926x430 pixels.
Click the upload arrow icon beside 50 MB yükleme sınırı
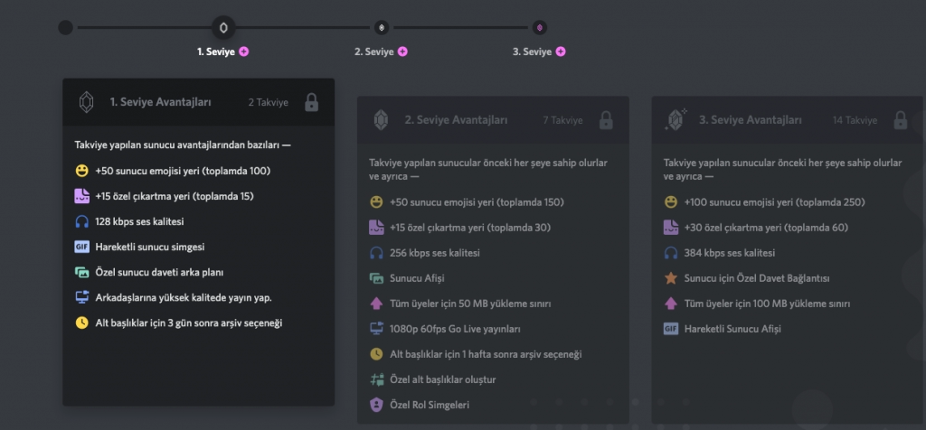pos(376,304)
